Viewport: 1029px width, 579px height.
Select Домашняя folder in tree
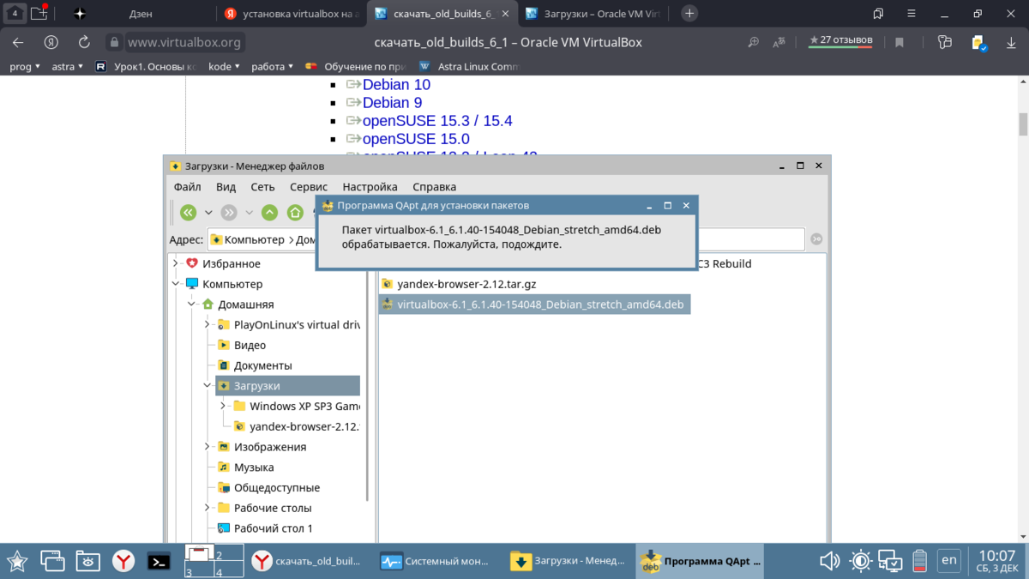246,305
